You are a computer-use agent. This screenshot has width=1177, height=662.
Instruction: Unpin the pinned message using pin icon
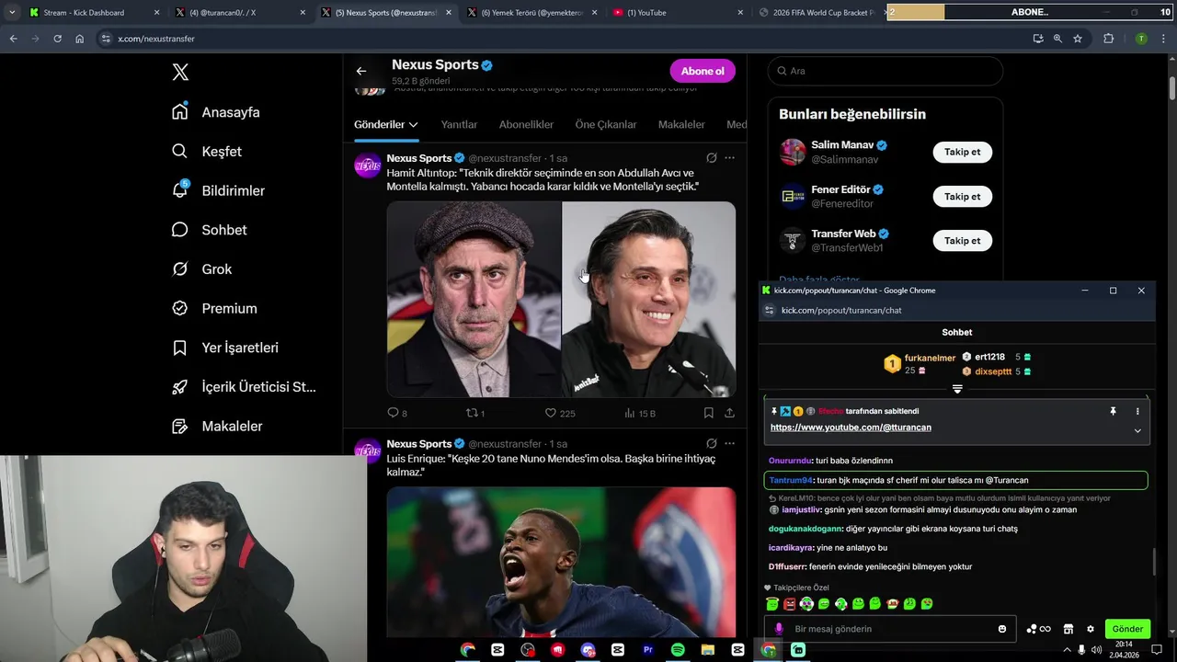(1113, 411)
